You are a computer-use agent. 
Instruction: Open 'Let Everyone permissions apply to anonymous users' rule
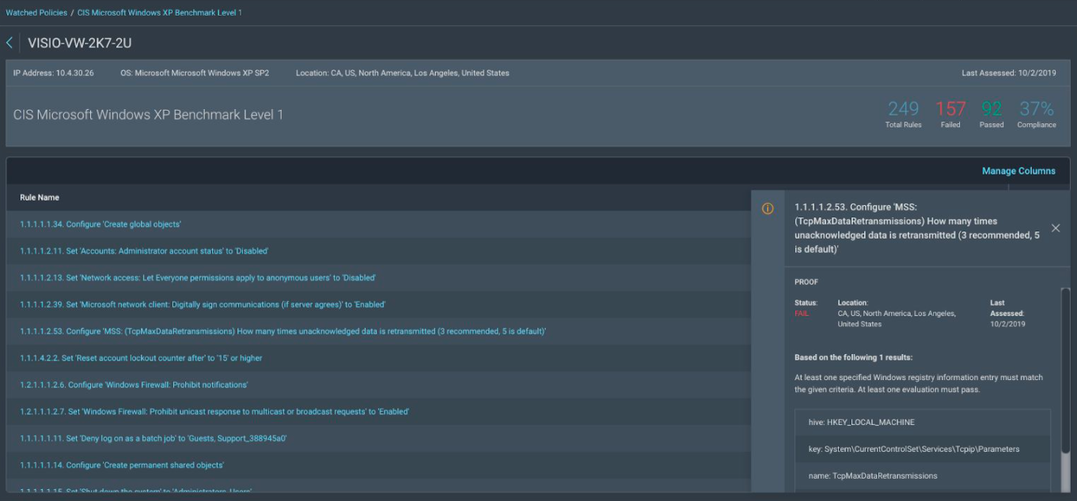197,278
